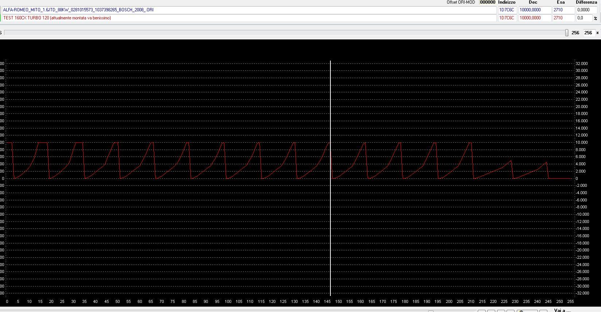Image resolution: width=601 pixels, height=312 pixels.
Task: Select the red TEST 160CX TURBO 120 field
Action: click(248, 18)
